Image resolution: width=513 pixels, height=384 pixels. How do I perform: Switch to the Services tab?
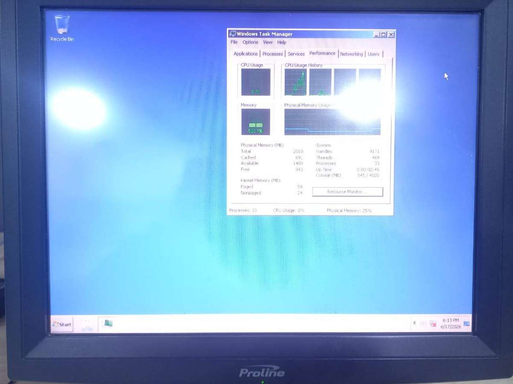tap(296, 54)
